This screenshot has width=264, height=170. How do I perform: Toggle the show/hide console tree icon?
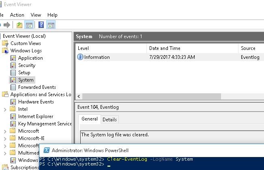coord(29,25)
